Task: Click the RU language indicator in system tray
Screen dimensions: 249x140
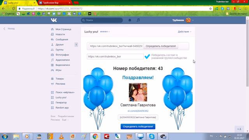Action: pos(211,136)
